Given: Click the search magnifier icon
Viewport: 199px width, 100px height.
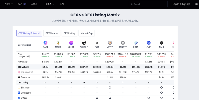Looking at the screenshot, I should (132, 4).
